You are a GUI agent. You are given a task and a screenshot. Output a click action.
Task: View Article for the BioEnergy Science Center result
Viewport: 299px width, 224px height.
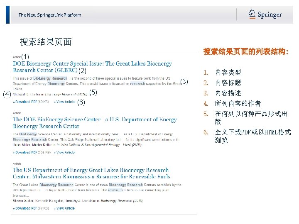tap(64, 152)
